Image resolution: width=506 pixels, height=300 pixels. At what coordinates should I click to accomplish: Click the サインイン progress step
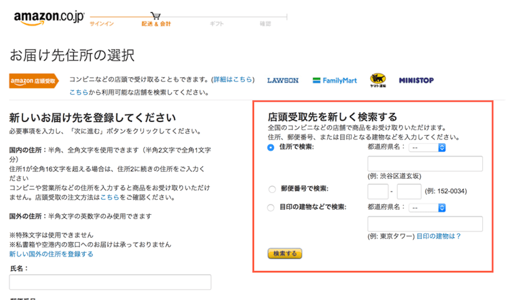(102, 24)
